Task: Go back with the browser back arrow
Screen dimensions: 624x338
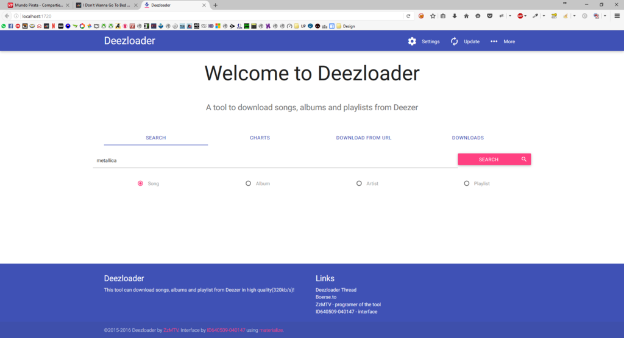Action: tap(7, 16)
